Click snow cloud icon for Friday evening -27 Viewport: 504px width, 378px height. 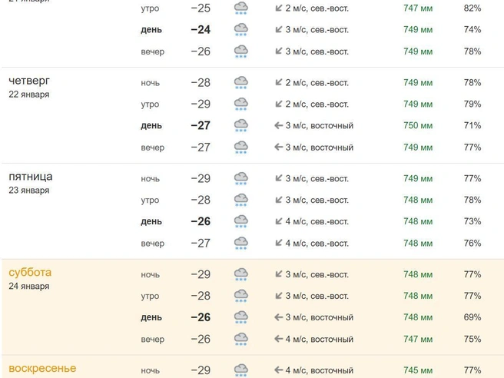[240, 243]
